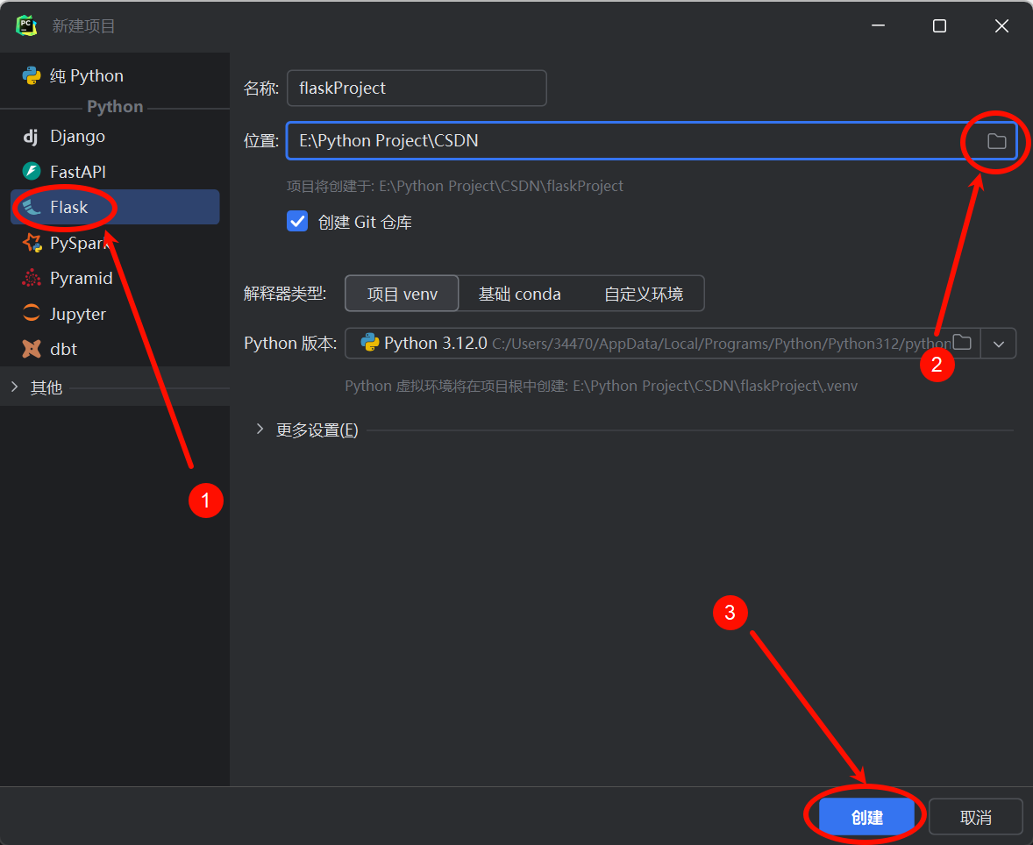The height and width of the screenshot is (845, 1033).
Task: Choose 基础 conda interpreter type
Action: point(520,294)
